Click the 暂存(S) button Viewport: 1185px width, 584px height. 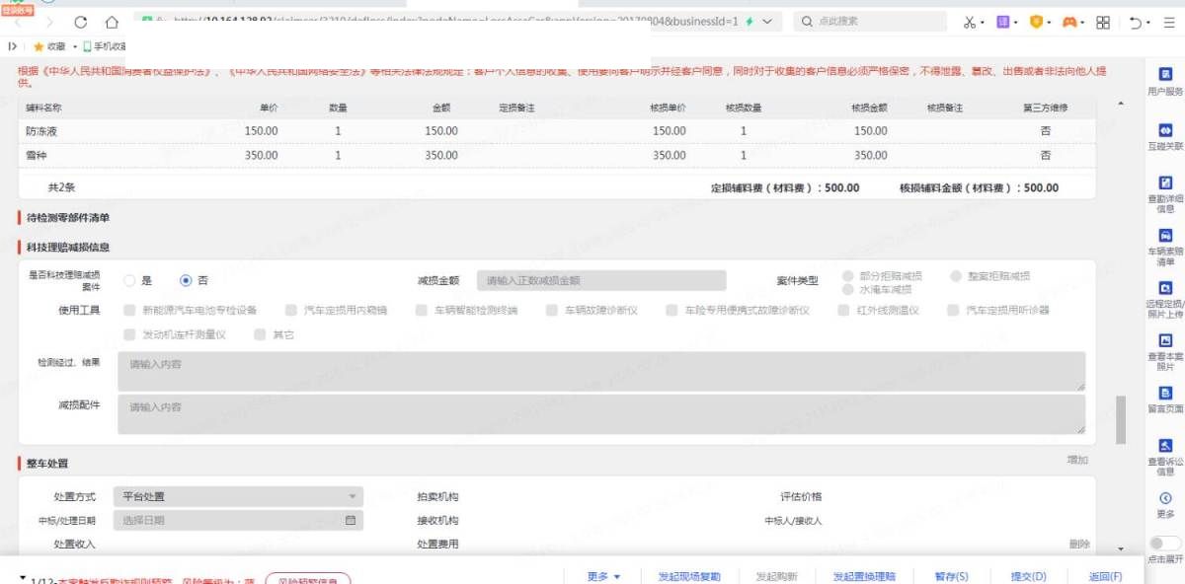tap(951, 576)
